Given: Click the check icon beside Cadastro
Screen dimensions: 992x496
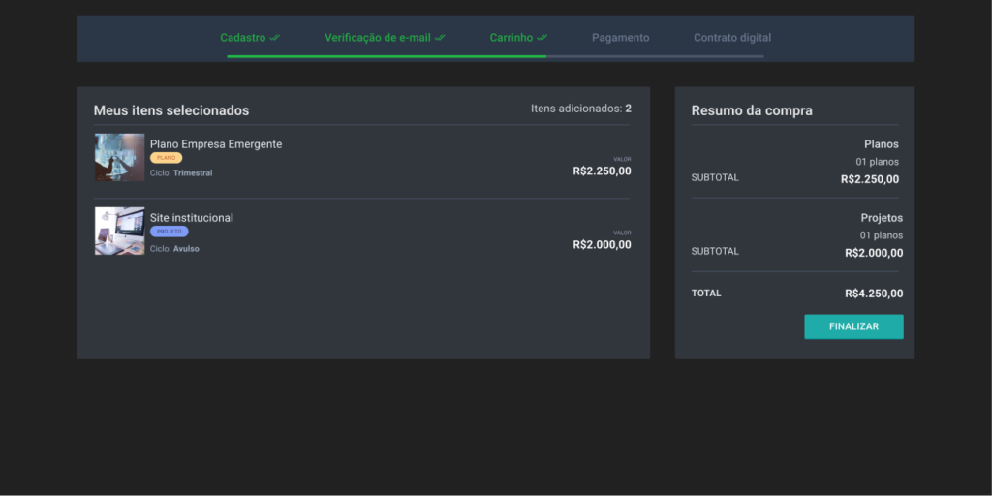Looking at the screenshot, I should pyautogui.click(x=274, y=38).
